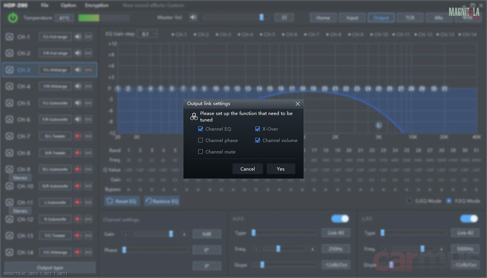This screenshot has width=487, height=278.
Task: Open the CH-5 speaker type dropdown
Action: (55, 103)
